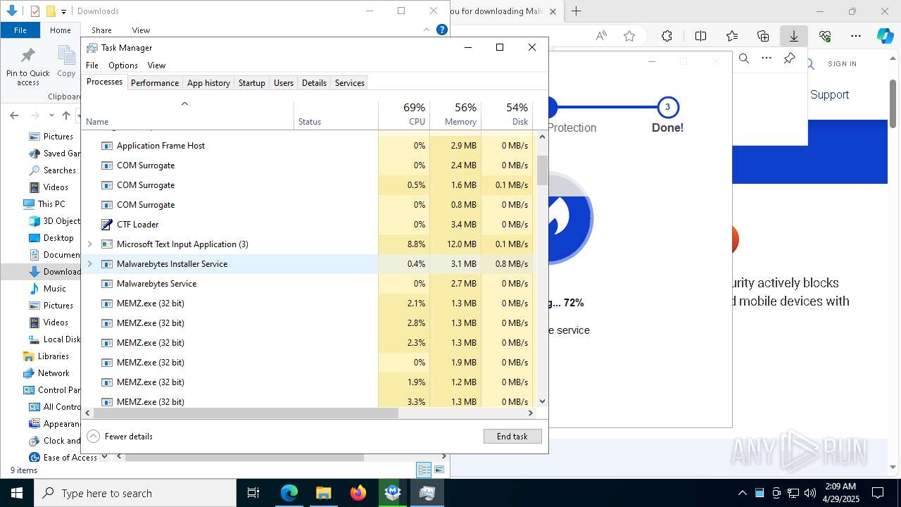Open the notification center icon
Screen dimensions: 901x507
878,493
